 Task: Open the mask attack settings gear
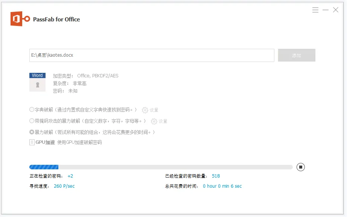(x=154, y=121)
